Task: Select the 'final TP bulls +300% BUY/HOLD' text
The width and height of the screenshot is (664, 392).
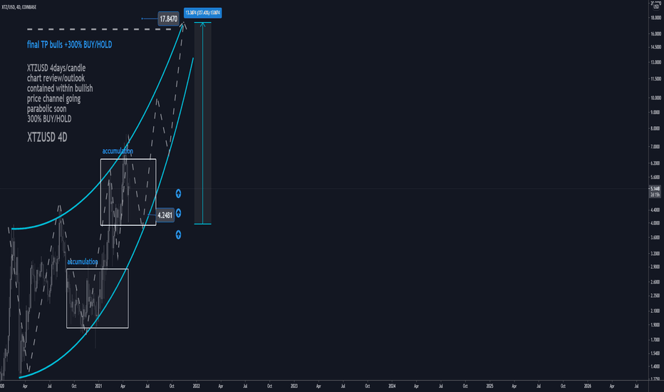Action: pos(69,44)
